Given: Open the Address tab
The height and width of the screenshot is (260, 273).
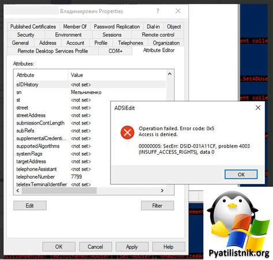Looking at the screenshot, I should tap(48, 43).
